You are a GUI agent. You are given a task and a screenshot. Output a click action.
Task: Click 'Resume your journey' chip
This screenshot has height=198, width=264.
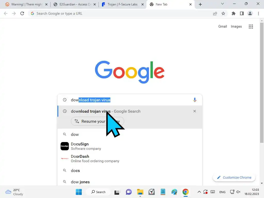click(97, 121)
